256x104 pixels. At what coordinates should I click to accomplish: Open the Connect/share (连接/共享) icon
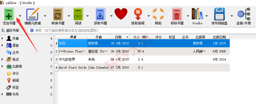(x=244, y=14)
